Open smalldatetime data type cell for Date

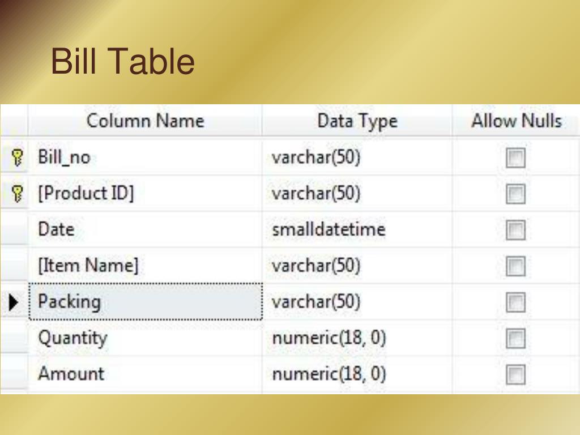[x=357, y=229]
